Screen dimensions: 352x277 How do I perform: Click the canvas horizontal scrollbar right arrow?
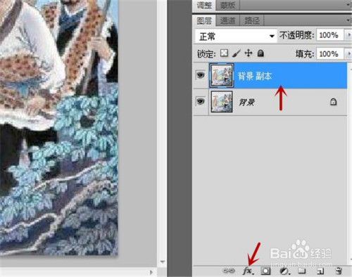point(151,272)
